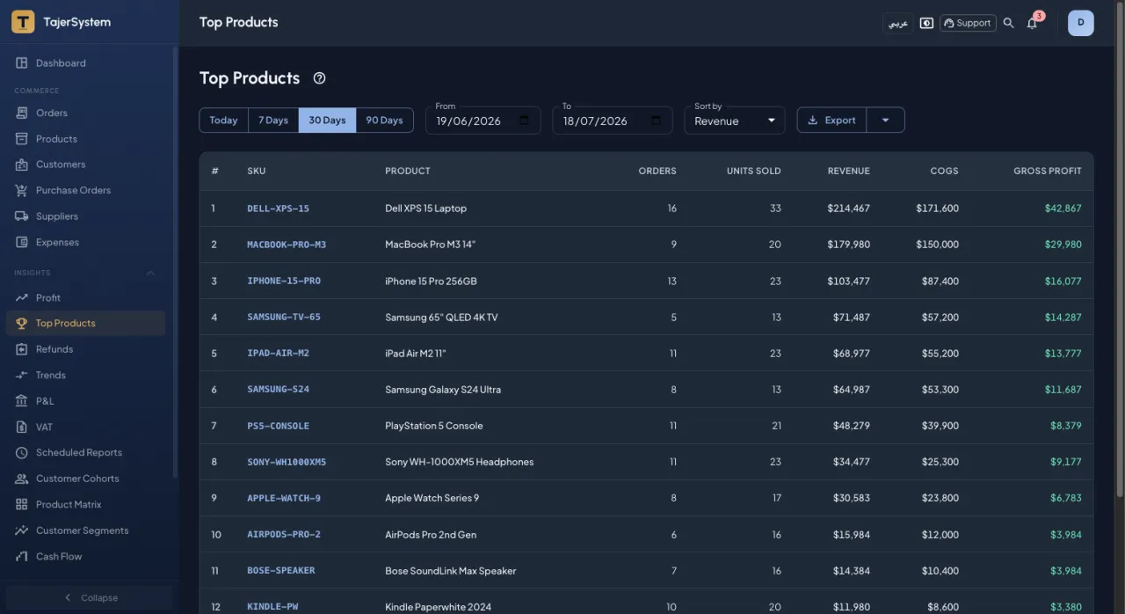Open search with magnifier icon
This screenshot has width=1125, height=614.
click(1008, 23)
